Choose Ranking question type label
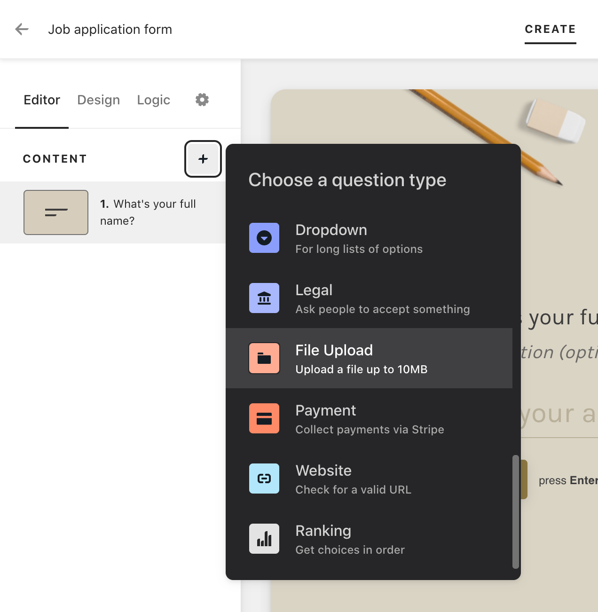Image resolution: width=598 pixels, height=612 pixels. point(323,531)
